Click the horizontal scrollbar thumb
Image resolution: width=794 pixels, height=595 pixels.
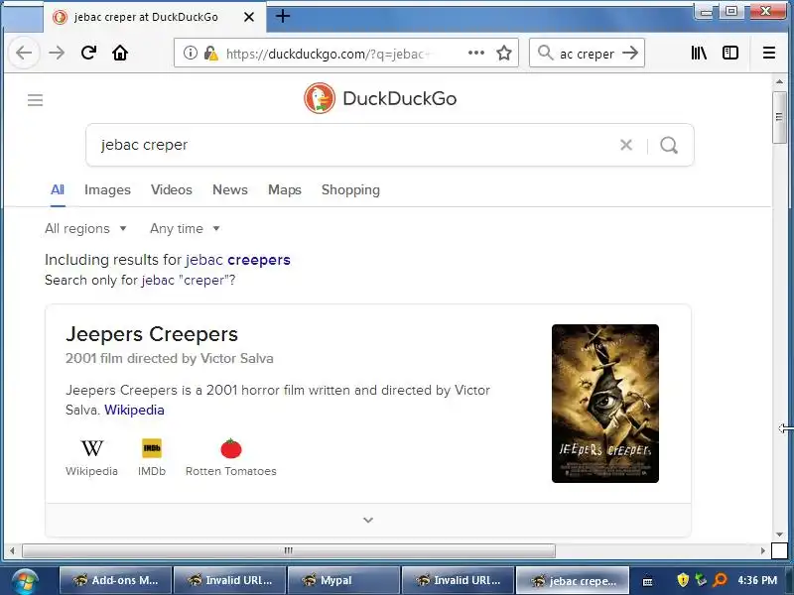(x=289, y=550)
